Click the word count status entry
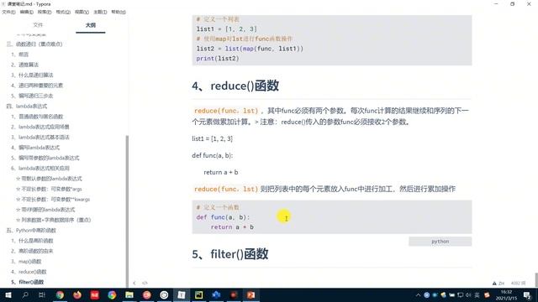This screenshot has height=302, width=538. tap(518, 284)
